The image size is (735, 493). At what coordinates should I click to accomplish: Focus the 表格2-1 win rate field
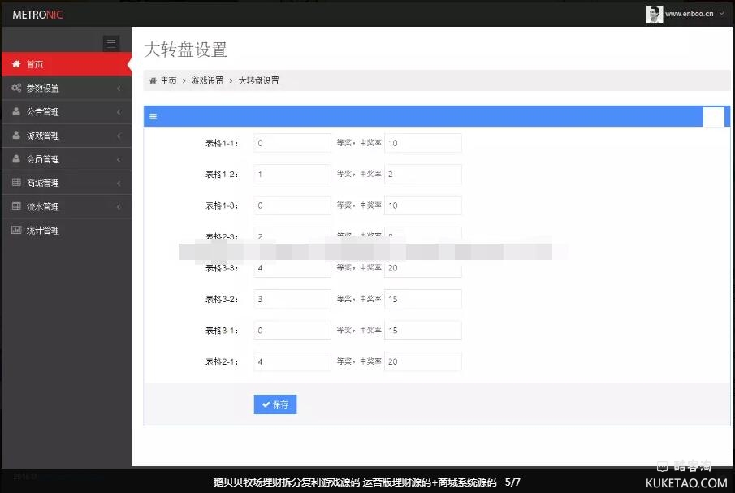point(423,361)
